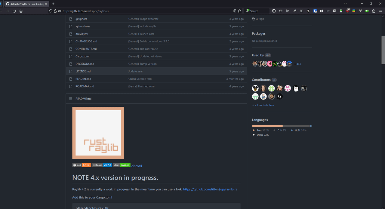
Task: Open the browser extensions puzzle icon
Action: click(374, 11)
